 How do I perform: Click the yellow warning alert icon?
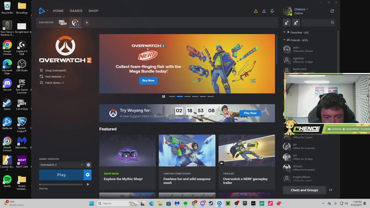pos(256,11)
